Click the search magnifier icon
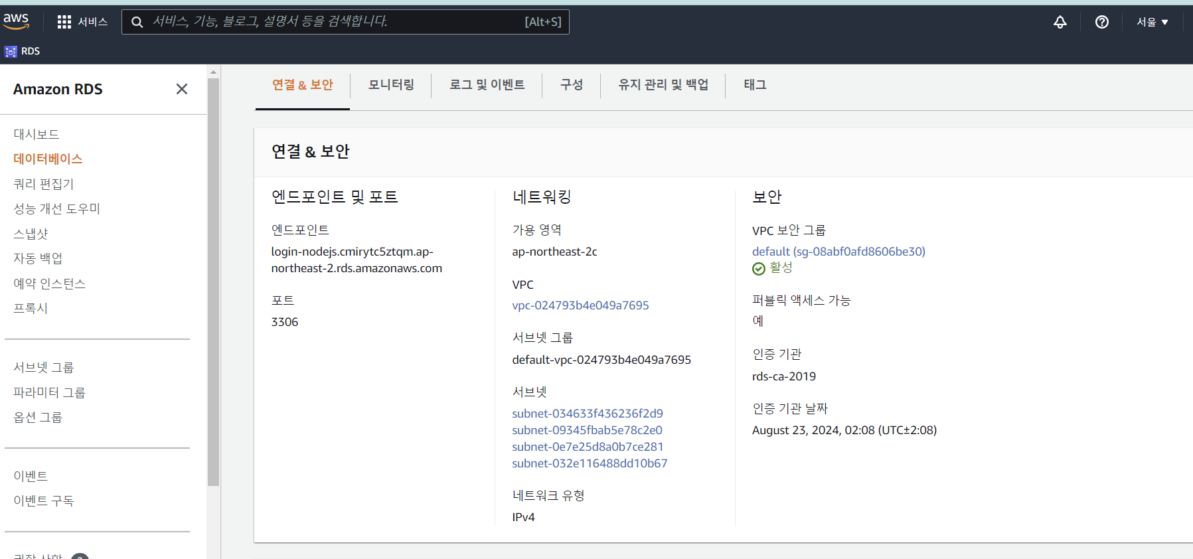The image size is (1193, 559). (137, 22)
